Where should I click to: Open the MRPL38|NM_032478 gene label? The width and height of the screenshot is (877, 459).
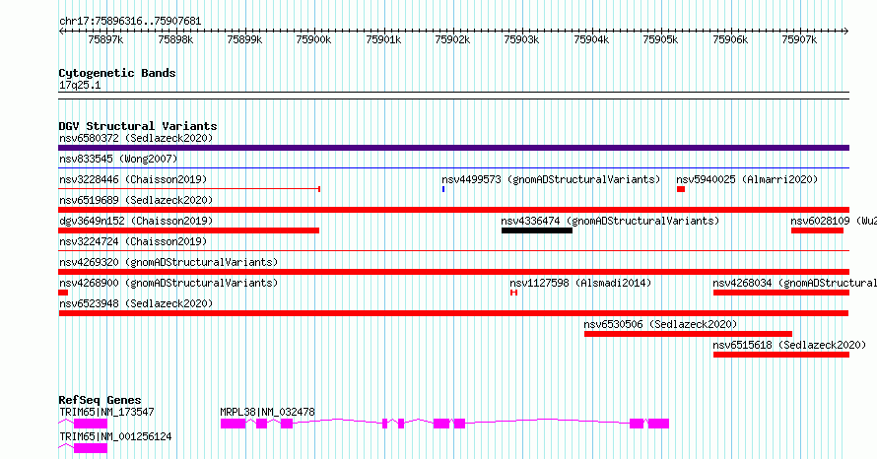click(x=267, y=412)
